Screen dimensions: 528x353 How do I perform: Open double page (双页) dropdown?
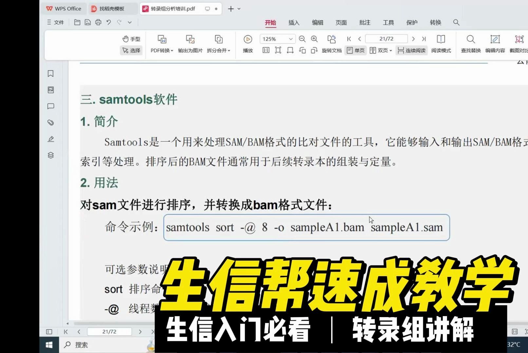click(x=381, y=50)
